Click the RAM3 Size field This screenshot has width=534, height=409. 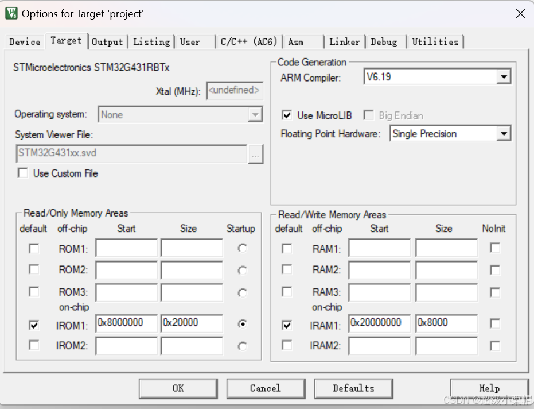coord(446,292)
